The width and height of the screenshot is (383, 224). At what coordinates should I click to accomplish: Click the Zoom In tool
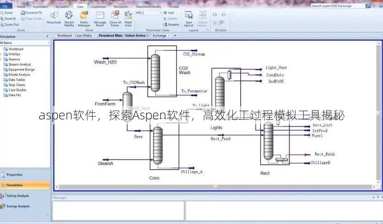click(8, 19)
